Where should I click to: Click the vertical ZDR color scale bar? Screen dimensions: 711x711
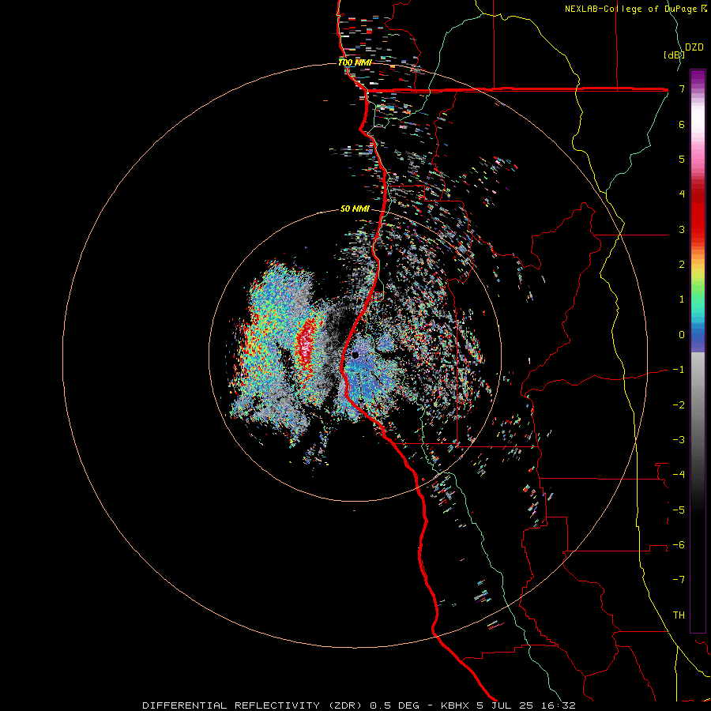point(698,351)
